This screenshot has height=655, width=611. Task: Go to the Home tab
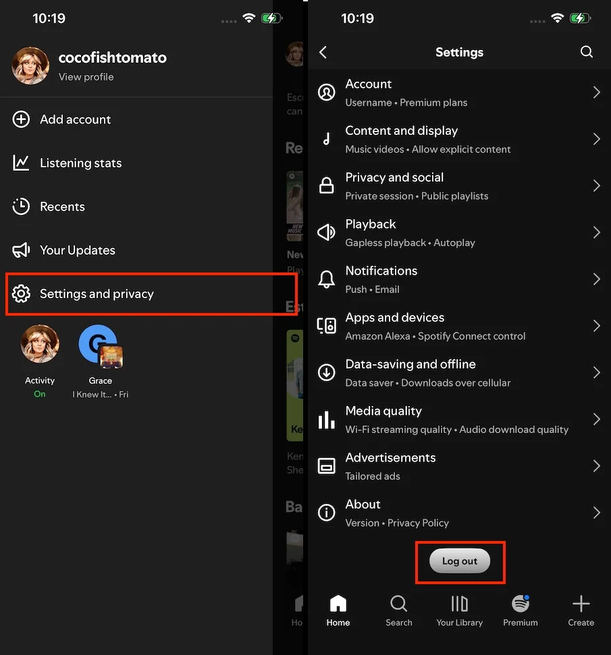point(338,610)
